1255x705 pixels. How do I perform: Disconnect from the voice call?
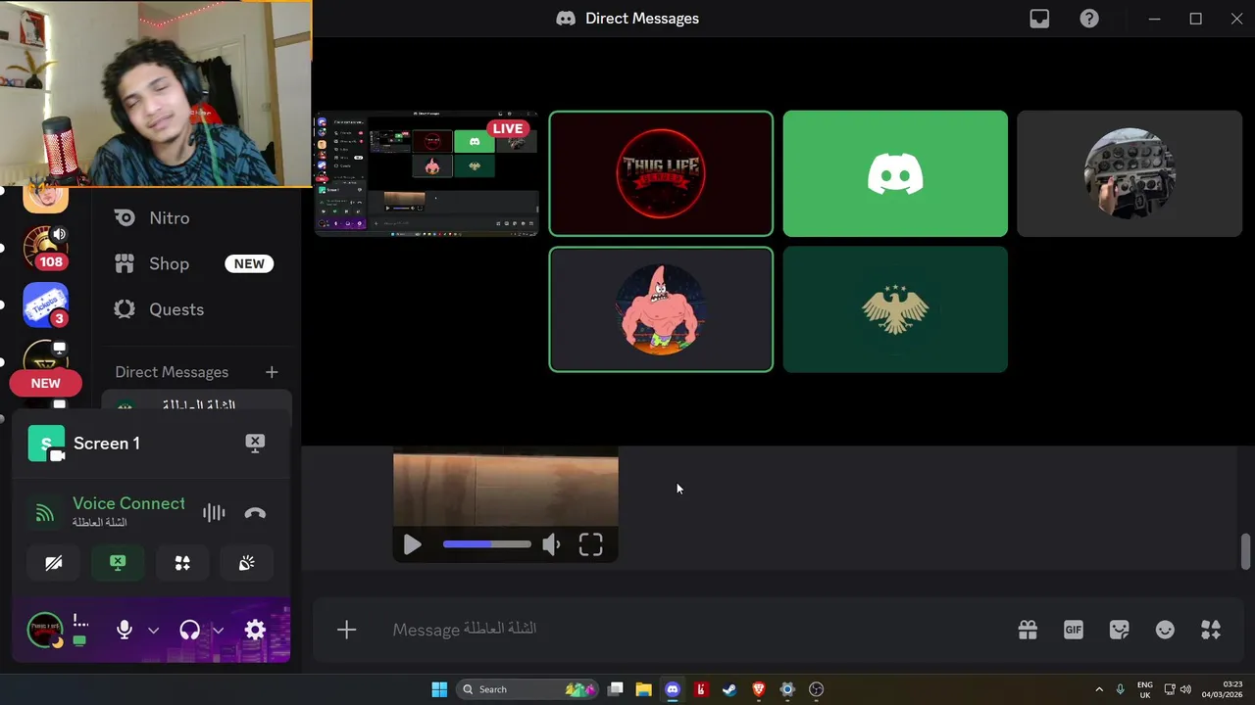(255, 513)
